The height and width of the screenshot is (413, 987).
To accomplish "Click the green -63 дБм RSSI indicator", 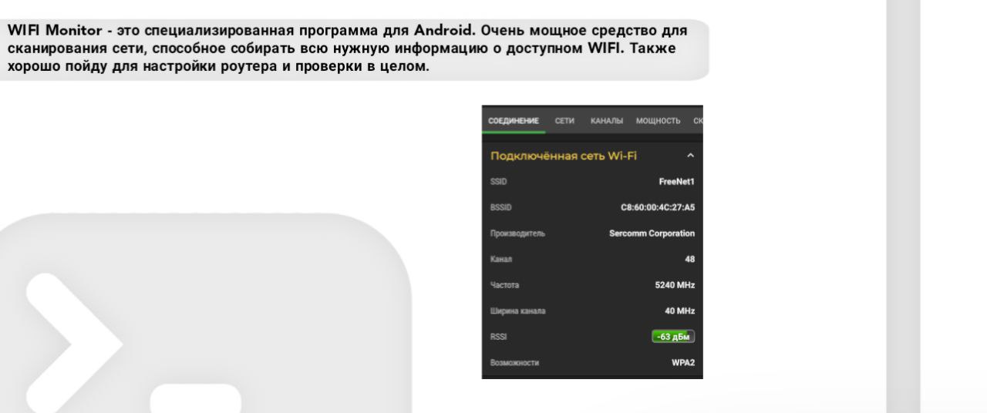I will pyautogui.click(x=673, y=337).
